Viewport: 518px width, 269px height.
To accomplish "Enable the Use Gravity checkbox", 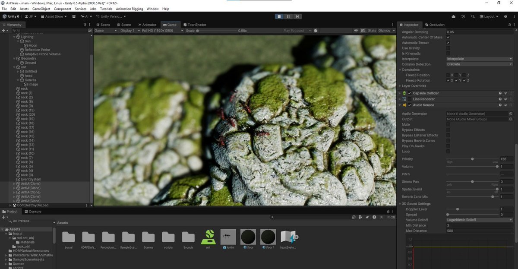I will point(448,48).
